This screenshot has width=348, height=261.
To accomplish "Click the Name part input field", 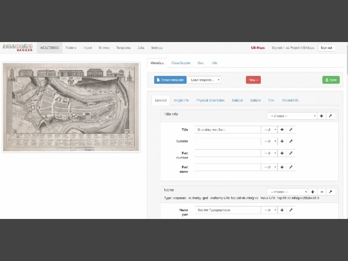I will point(228,210).
